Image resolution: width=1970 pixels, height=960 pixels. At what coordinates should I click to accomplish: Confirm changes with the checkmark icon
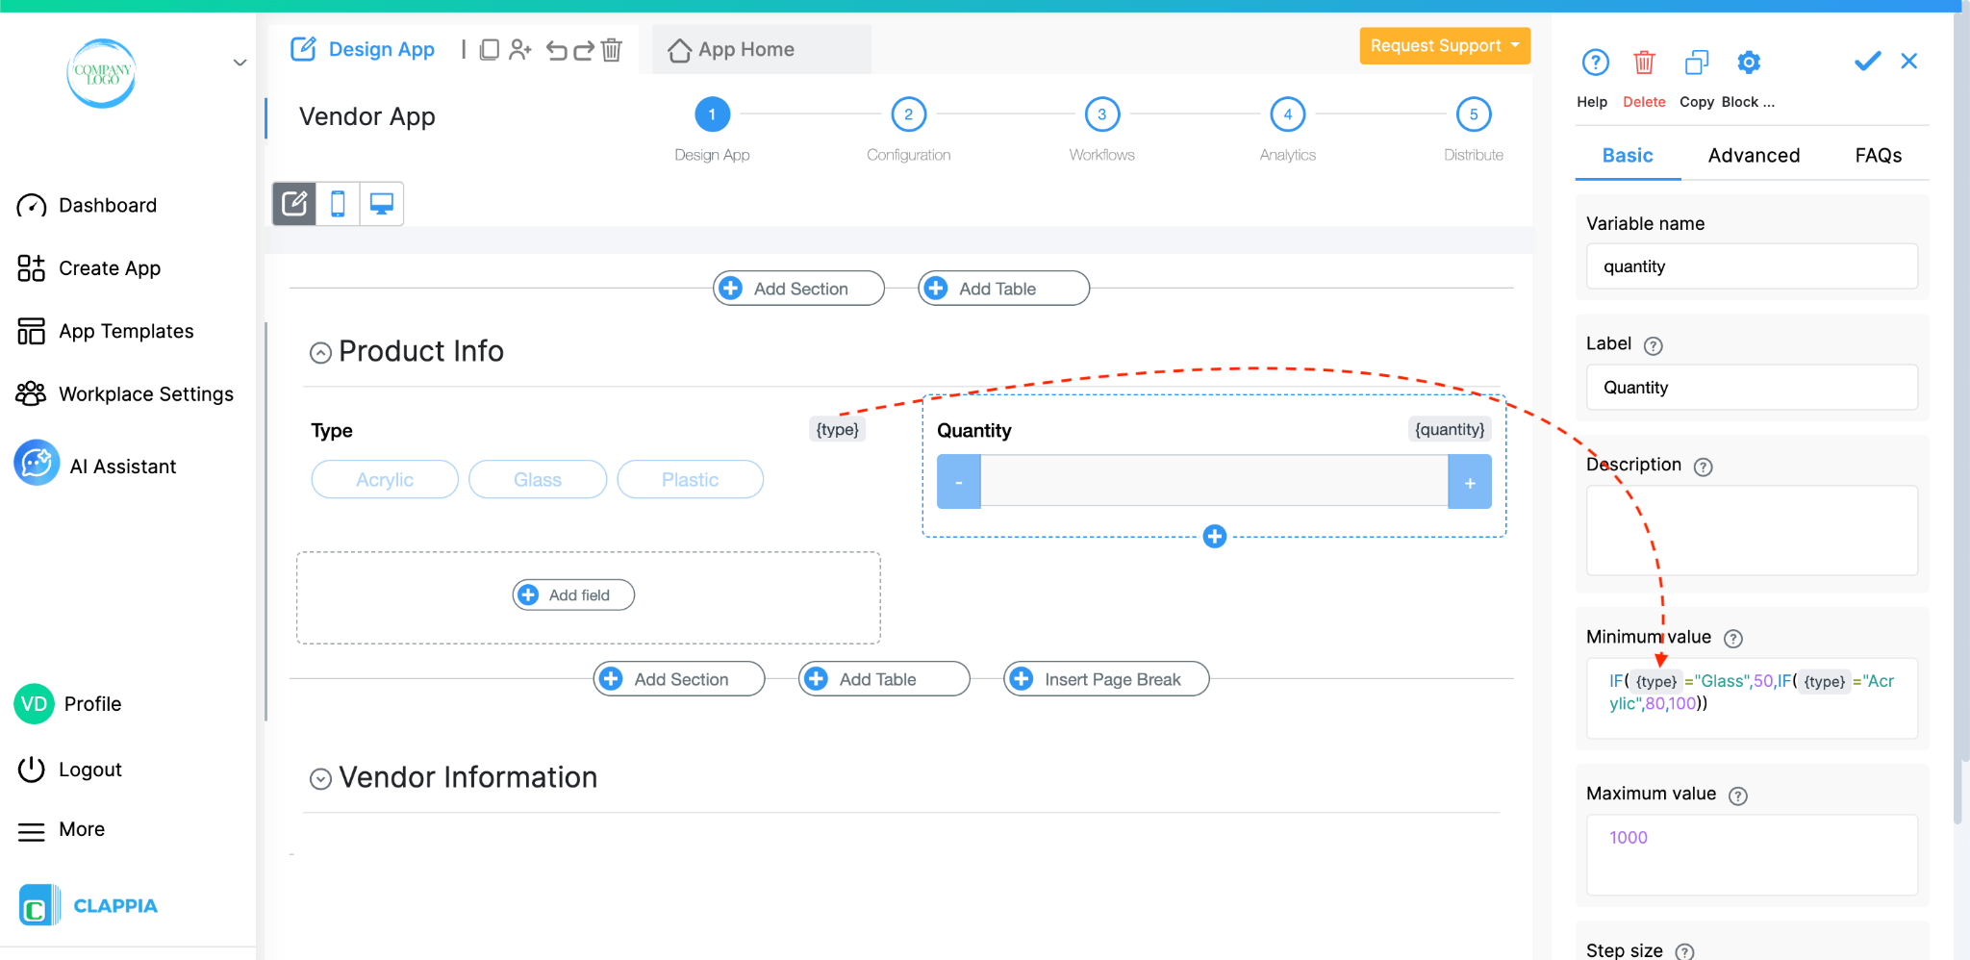(1867, 62)
